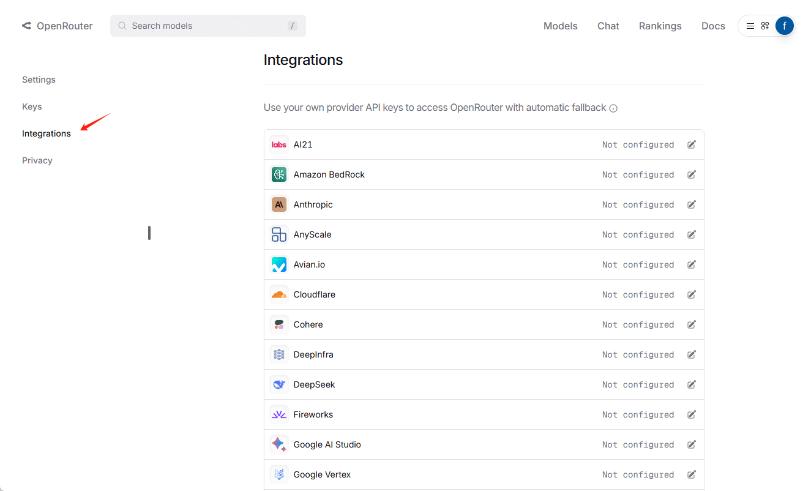Open the hamburger menu icon

pos(750,26)
